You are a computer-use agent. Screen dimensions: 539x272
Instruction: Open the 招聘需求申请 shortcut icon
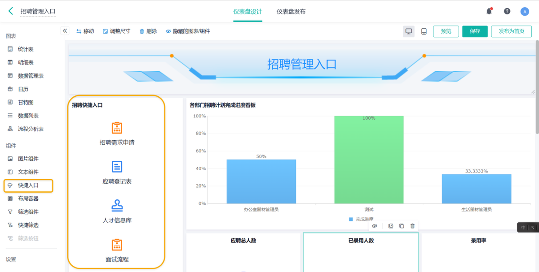[117, 128]
